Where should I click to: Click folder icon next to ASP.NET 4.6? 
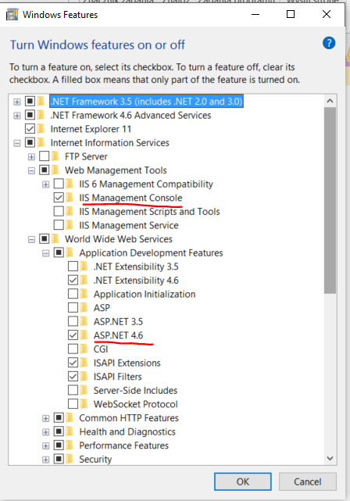click(x=84, y=335)
